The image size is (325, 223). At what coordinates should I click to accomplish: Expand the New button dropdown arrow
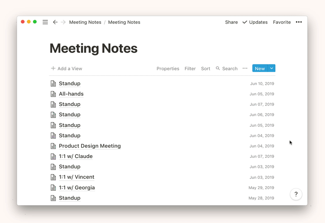pyautogui.click(x=272, y=68)
